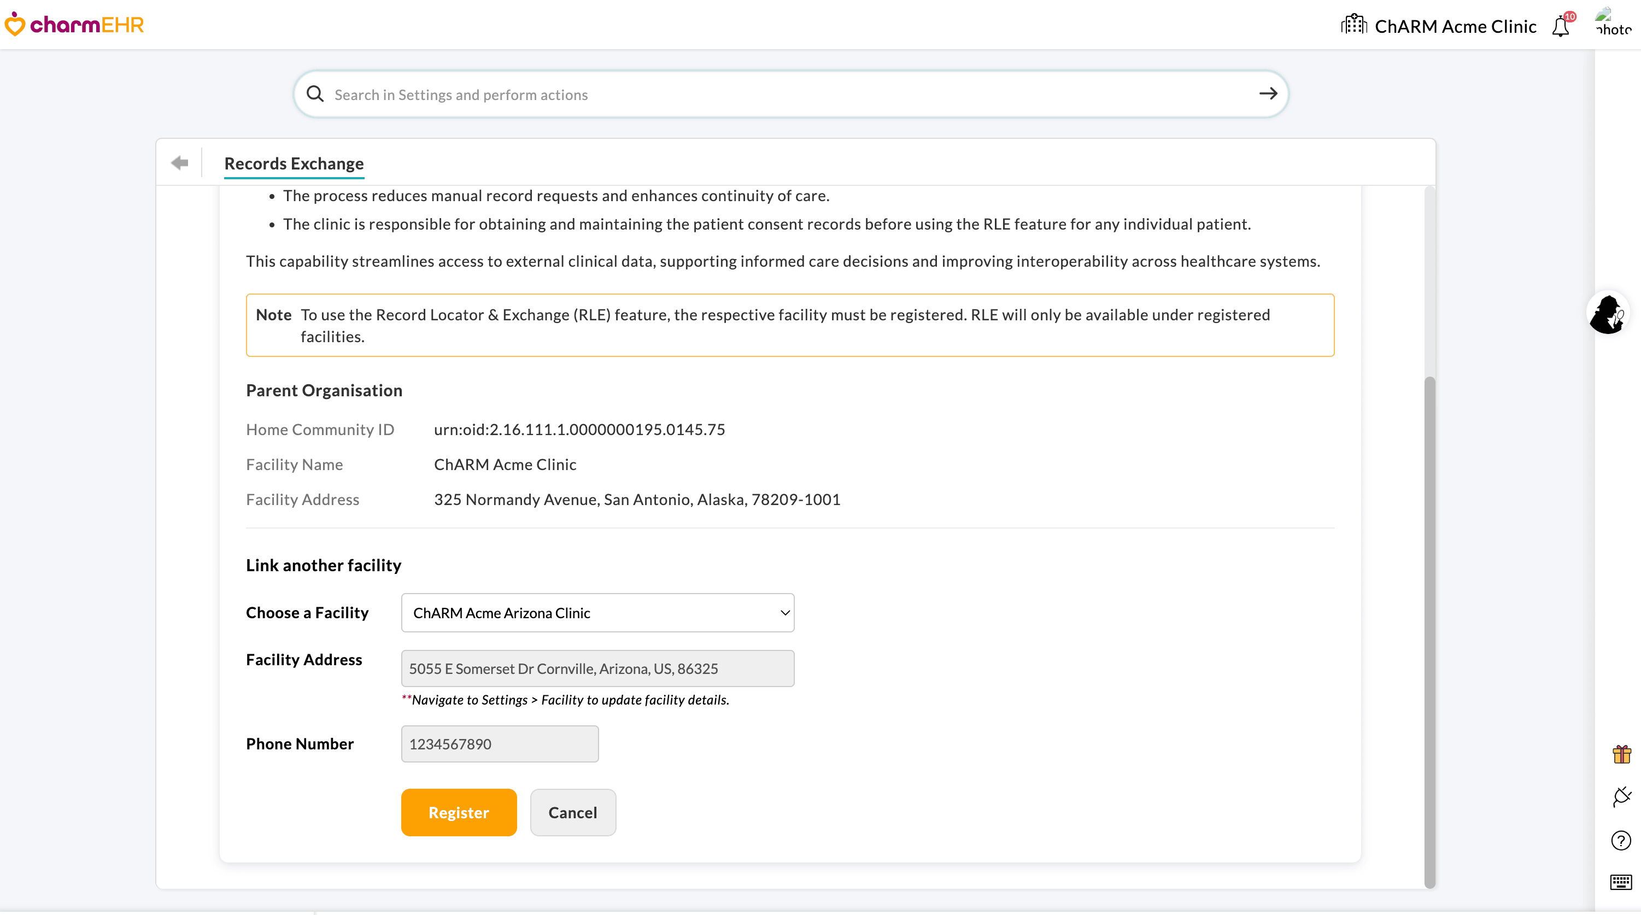This screenshot has height=915, width=1641.
Task: Open the help question mark icon
Action: pos(1621,840)
